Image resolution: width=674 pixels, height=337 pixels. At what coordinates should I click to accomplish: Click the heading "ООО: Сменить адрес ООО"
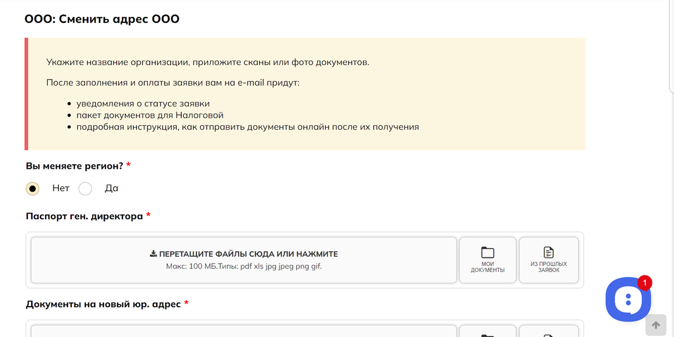(x=102, y=20)
